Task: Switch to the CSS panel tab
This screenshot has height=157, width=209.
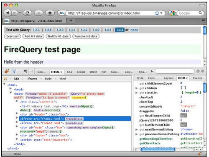Action: (69, 72)
